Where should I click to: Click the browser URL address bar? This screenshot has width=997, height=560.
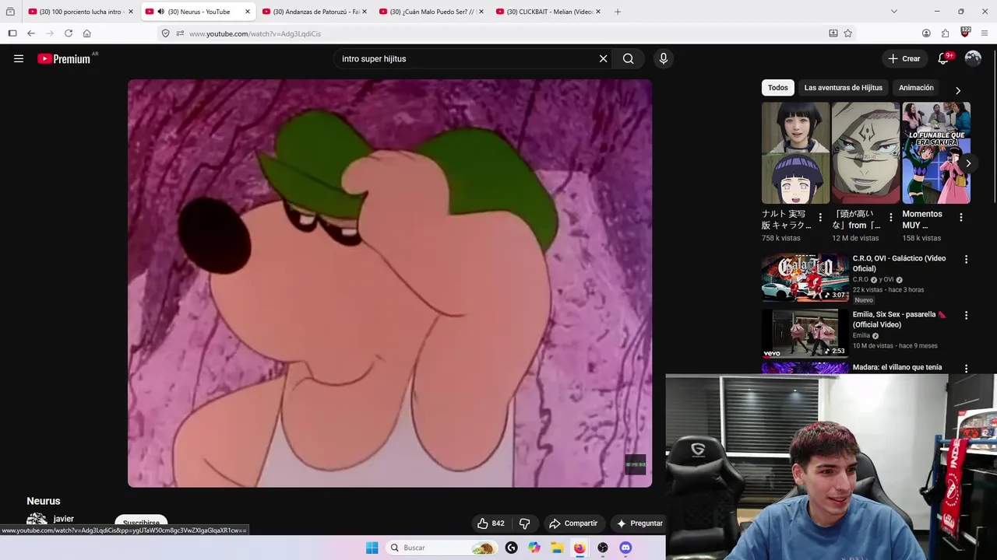pyautogui.click(x=498, y=33)
